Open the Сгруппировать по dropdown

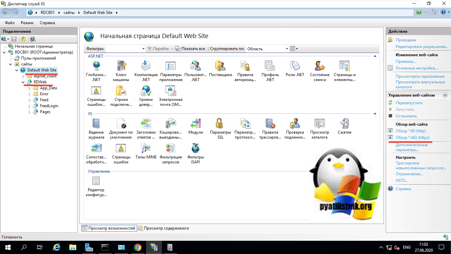tap(268, 49)
